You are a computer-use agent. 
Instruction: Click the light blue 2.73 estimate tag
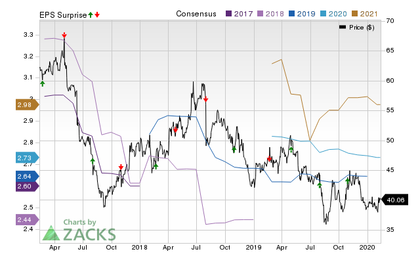click(x=27, y=158)
